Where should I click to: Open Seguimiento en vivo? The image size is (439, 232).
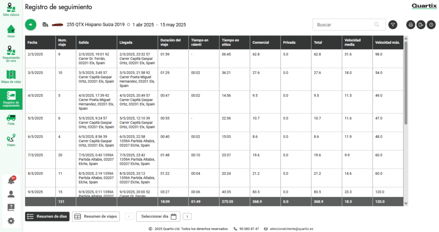pyautogui.click(x=11, y=54)
